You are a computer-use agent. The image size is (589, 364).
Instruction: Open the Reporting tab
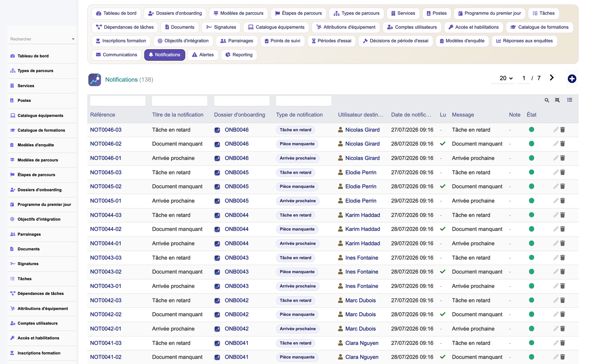coord(239,55)
